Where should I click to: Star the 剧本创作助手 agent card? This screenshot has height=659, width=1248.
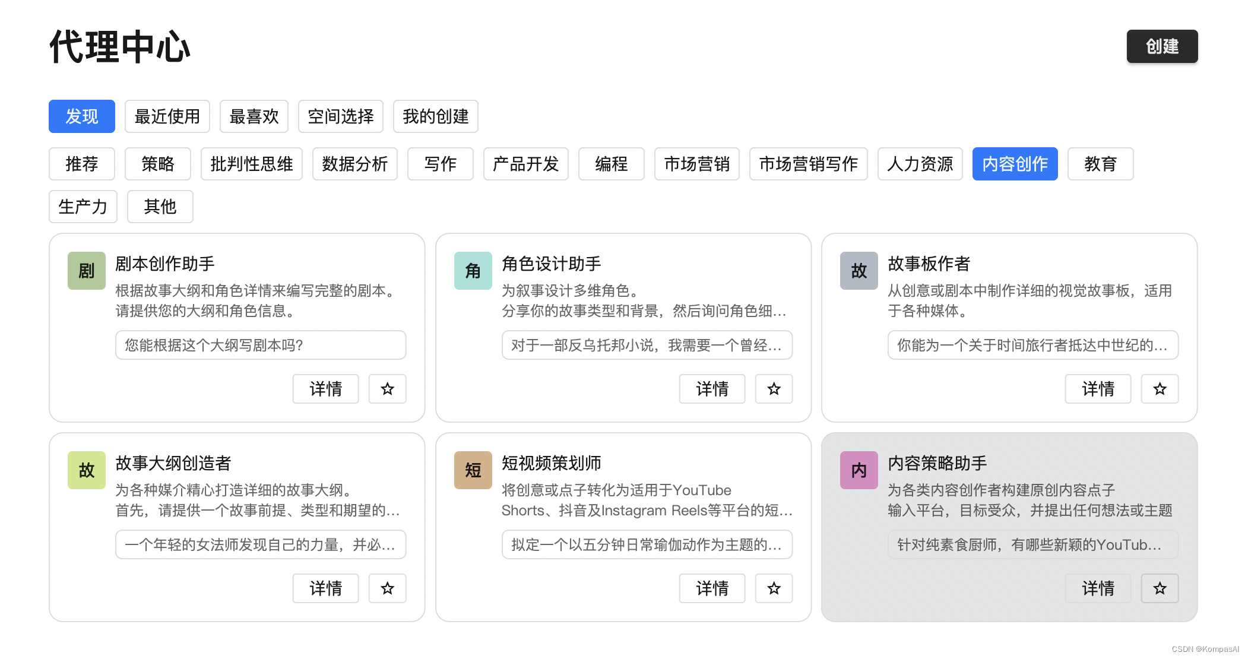tap(387, 389)
